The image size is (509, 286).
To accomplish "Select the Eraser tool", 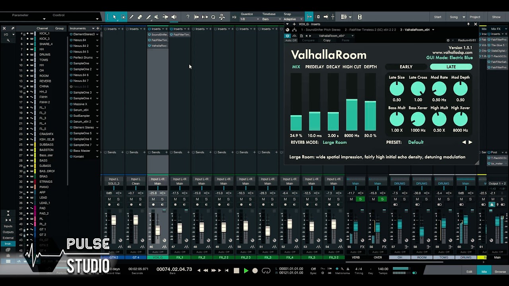I will pyautogui.click(x=140, y=17).
